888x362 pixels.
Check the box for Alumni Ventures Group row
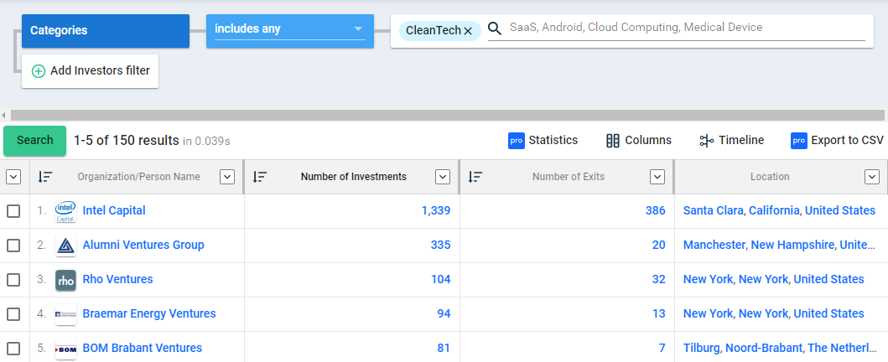[13, 246]
